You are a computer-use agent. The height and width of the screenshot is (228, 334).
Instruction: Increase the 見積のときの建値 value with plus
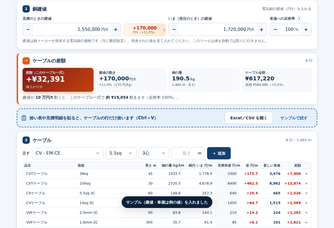116,29
